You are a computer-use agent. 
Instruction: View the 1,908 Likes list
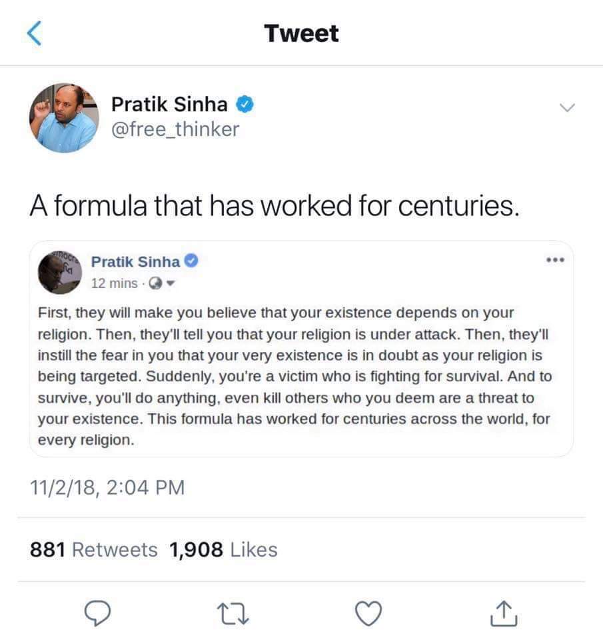click(223, 549)
